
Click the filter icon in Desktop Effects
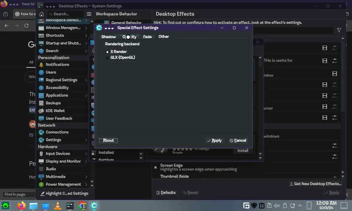339,30
